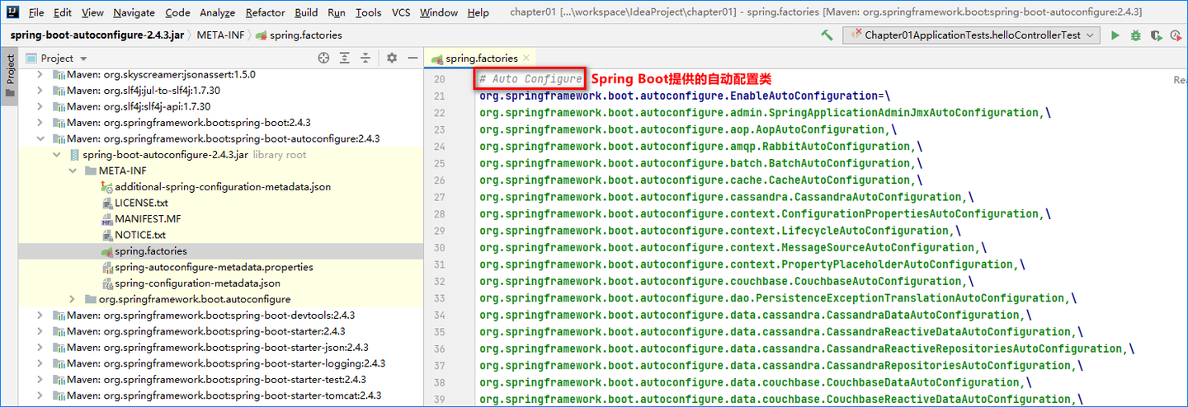Expand Maven: spring-boot-starter-tomcat:2.4.3 node
Image resolution: width=1188 pixels, height=407 pixels.
tap(40, 395)
